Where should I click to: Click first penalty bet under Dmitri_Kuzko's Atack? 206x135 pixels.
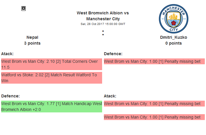(x=154, y=104)
